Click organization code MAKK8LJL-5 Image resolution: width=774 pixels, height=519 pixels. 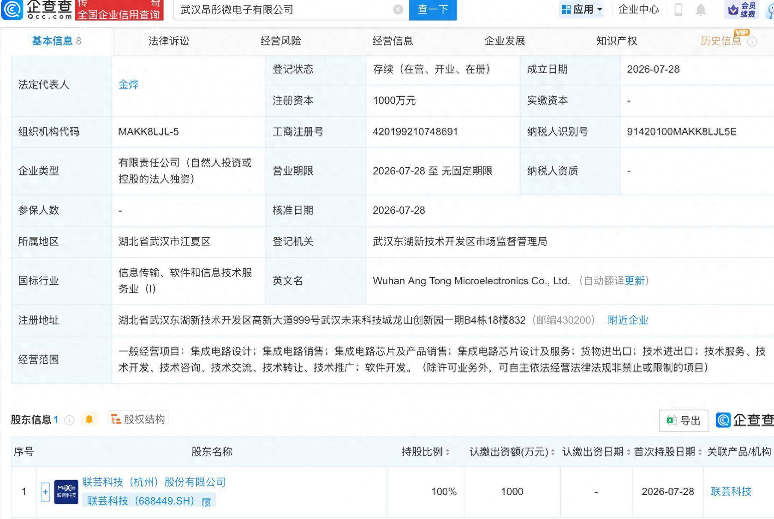point(149,132)
